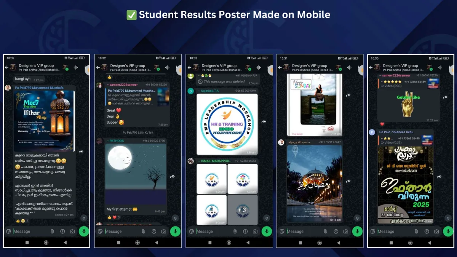Click sender name Po Paid799 Muhammed Musthafa
The height and width of the screenshot is (257, 457).
click(x=39, y=88)
